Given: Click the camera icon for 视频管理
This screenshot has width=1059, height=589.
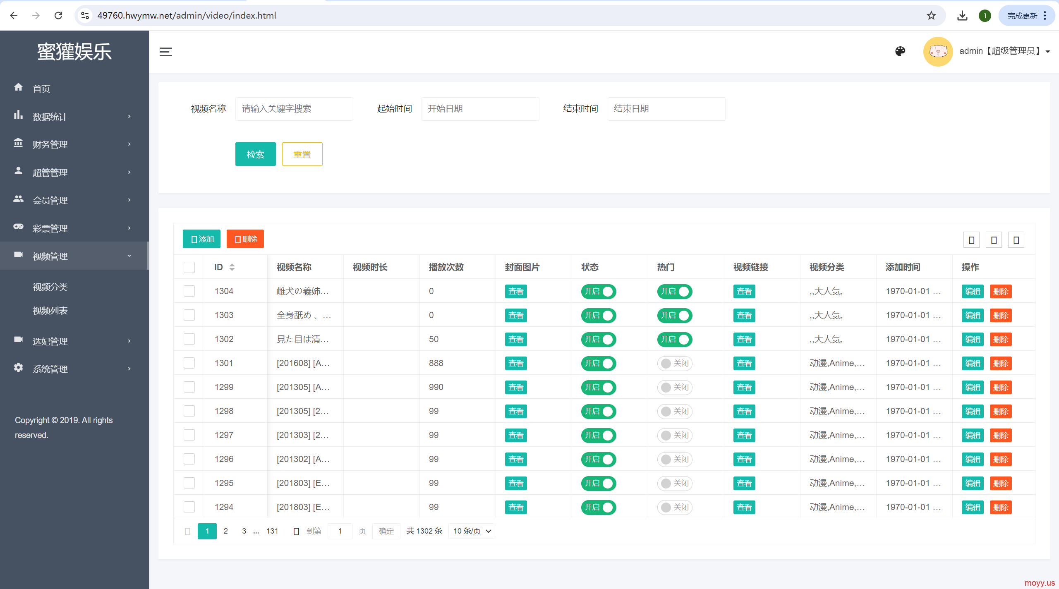Looking at the screenshot, I should pyautogui.click(x=18, y=254).
